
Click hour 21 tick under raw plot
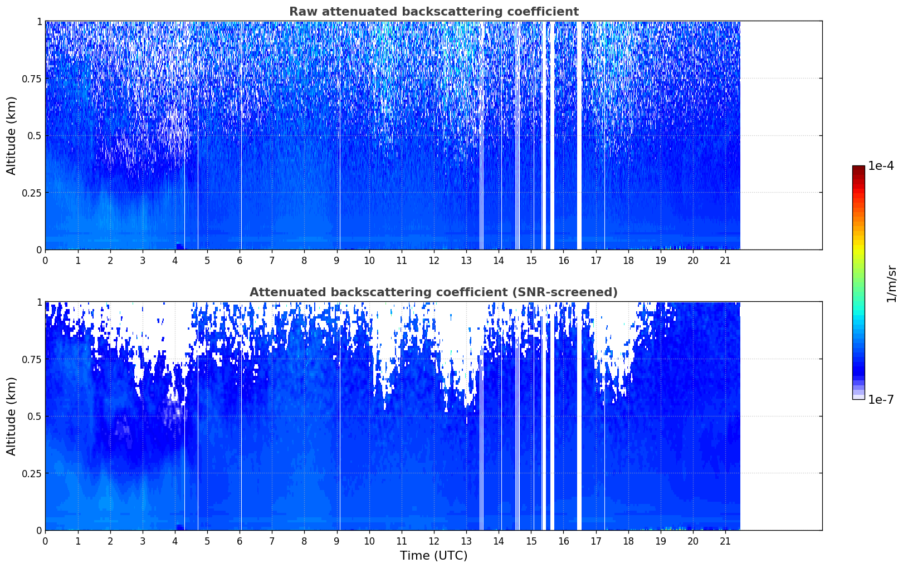725,260
